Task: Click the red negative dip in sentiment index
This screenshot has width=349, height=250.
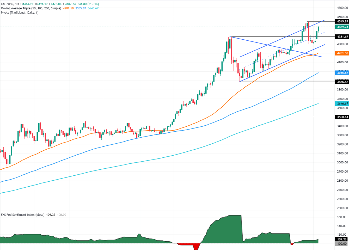Action: pyautogui.click(x=196, y=246)
